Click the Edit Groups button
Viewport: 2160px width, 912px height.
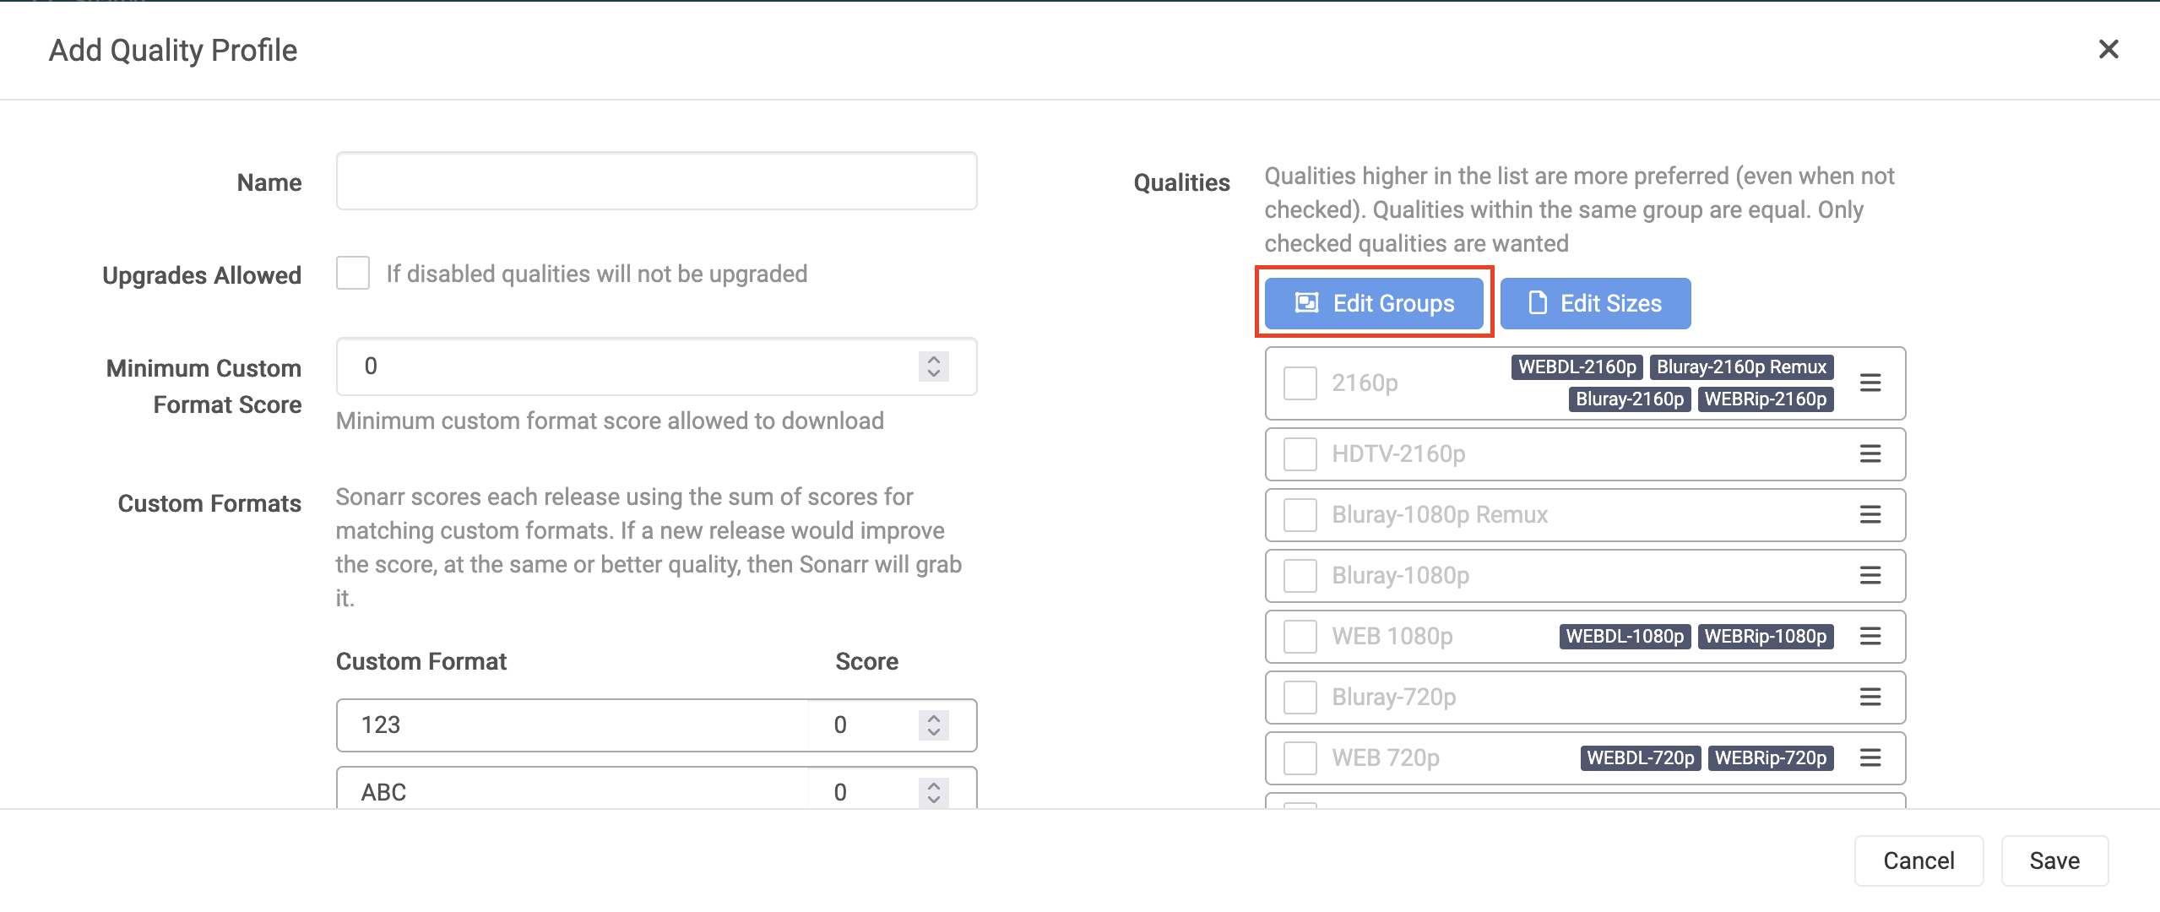point(1374,303)
